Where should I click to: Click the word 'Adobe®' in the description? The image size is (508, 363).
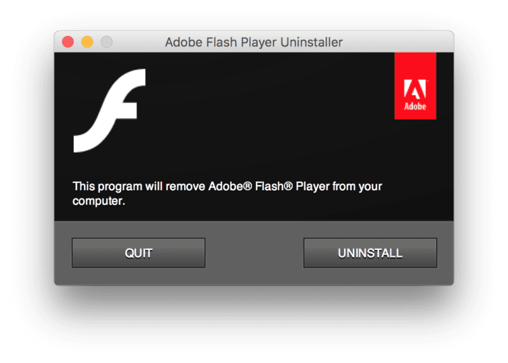(x=230, y=186)
